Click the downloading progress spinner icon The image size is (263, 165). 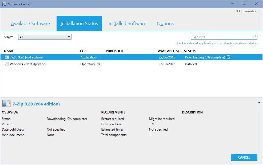point(228,57)
